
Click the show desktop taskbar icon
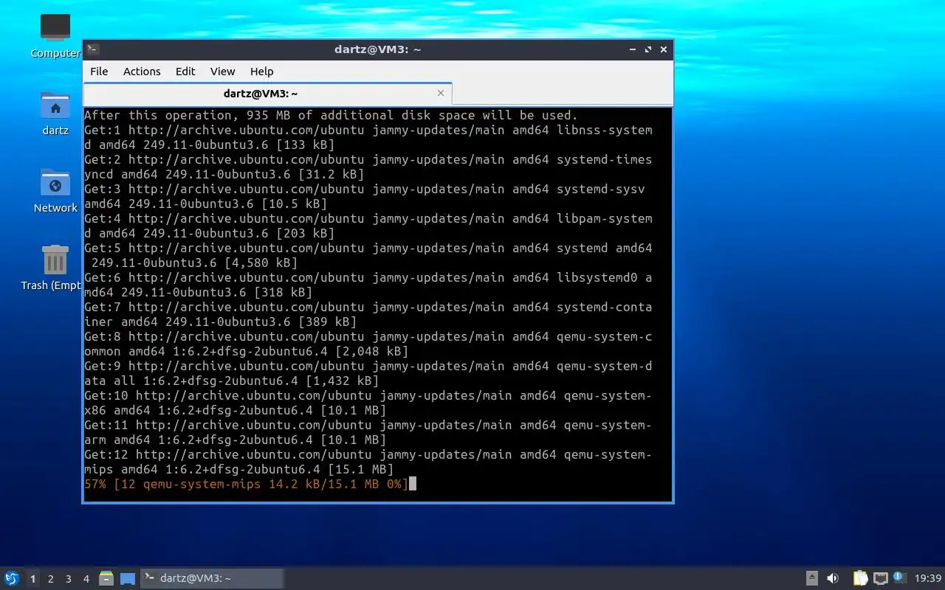[128, 578]
